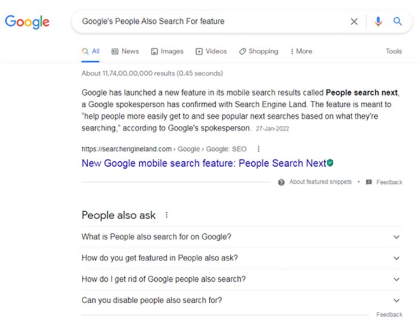The width and height of the screenshot is (420, 323).
Task: Click the featured snippet Feedback flag icon
Action: [369, 182]
